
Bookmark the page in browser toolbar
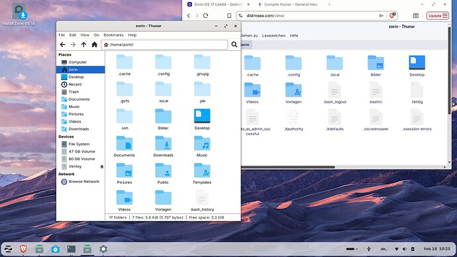[x=229, y=16]
